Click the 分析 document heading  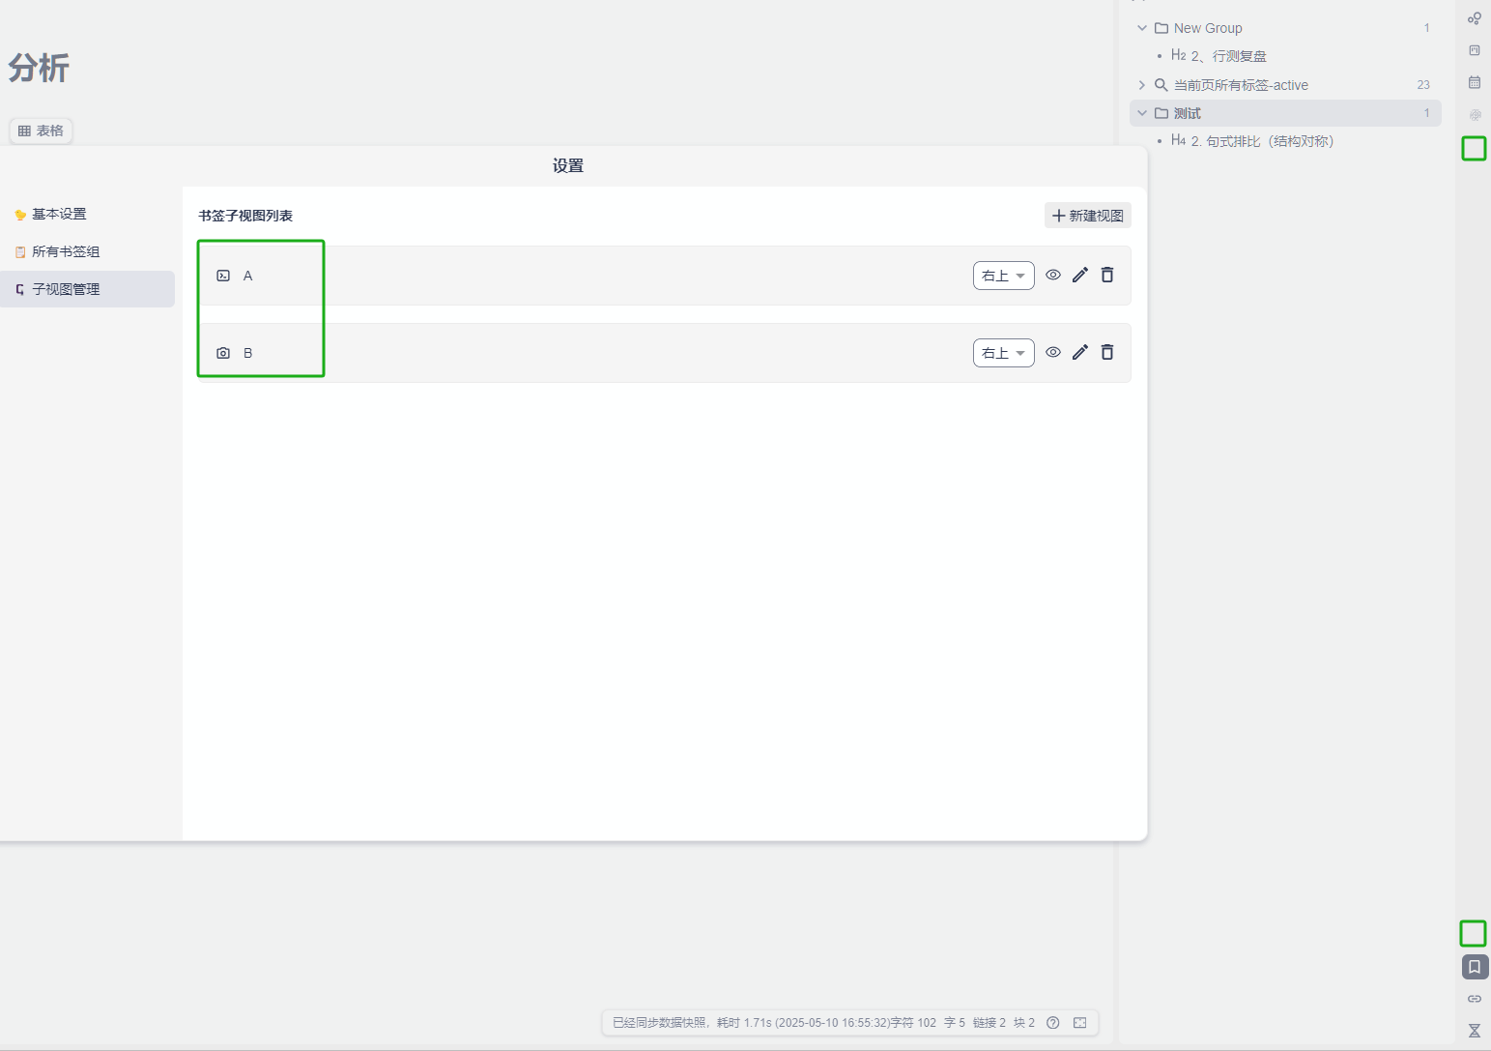tap(39, 68)
